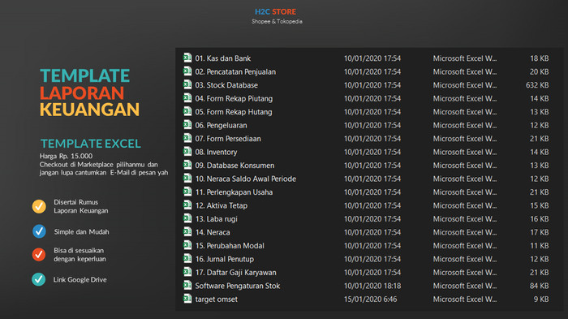Click Shopee & Tokopedia subtitle
Screen dimensions: 568x319
(x=277, y=21)
